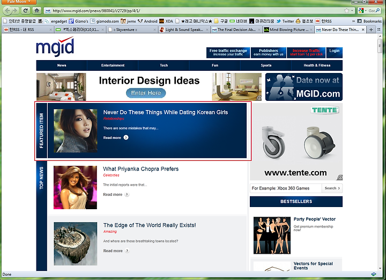Open the Entertainment menu item
The height and width of the screenshot is (280, 386).
point(113,65)
